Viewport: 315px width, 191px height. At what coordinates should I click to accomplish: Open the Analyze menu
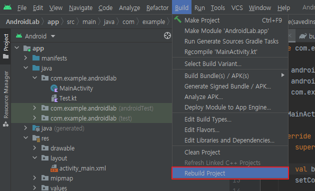coord(129,8)
